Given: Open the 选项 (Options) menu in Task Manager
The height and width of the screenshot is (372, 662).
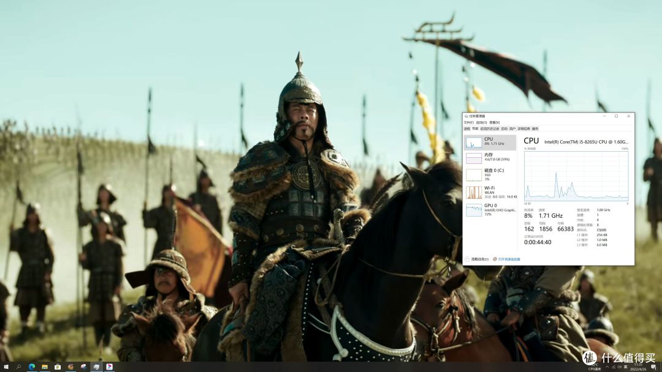Looking at the screenshot, I should 481,122.
